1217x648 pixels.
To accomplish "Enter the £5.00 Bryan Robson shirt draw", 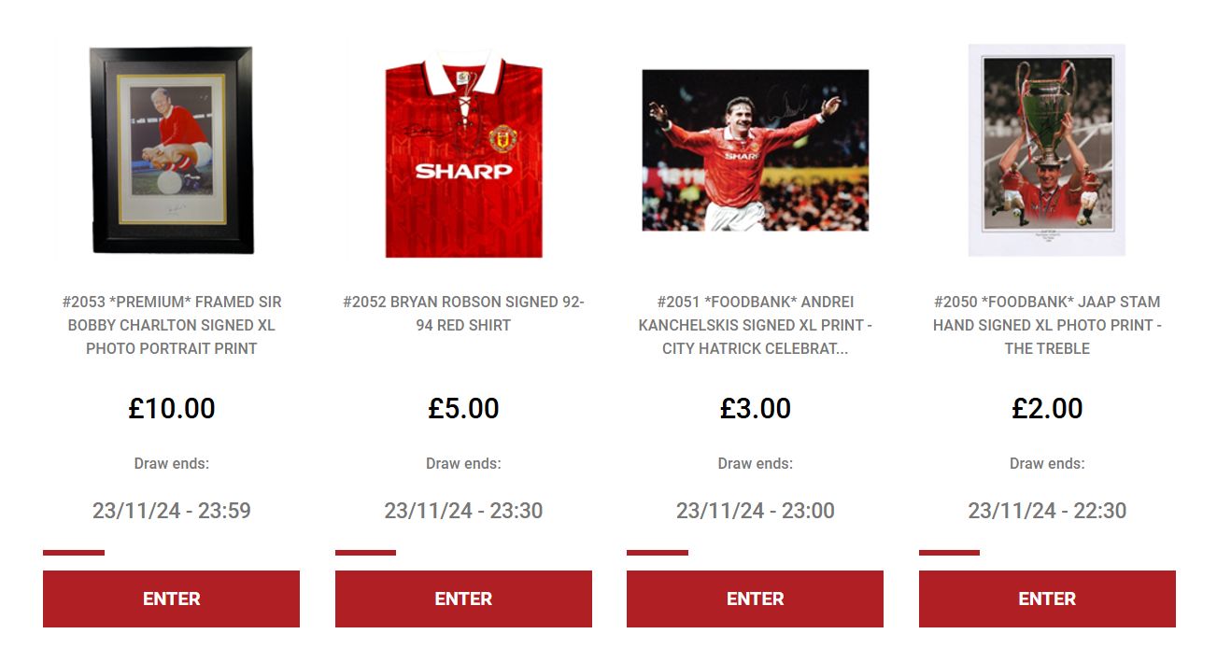I will (x=463, y=599).
